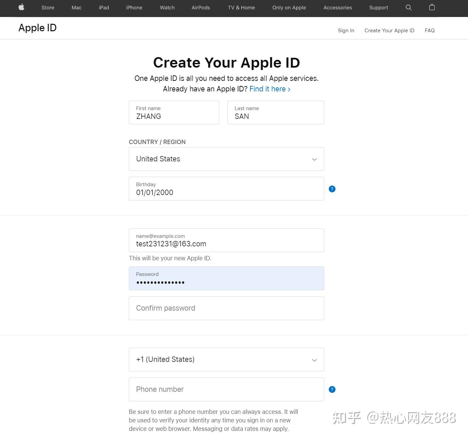Click the chevron on the Country / Region selector
This screenshot has height=437, width=468.
point(314,159)
